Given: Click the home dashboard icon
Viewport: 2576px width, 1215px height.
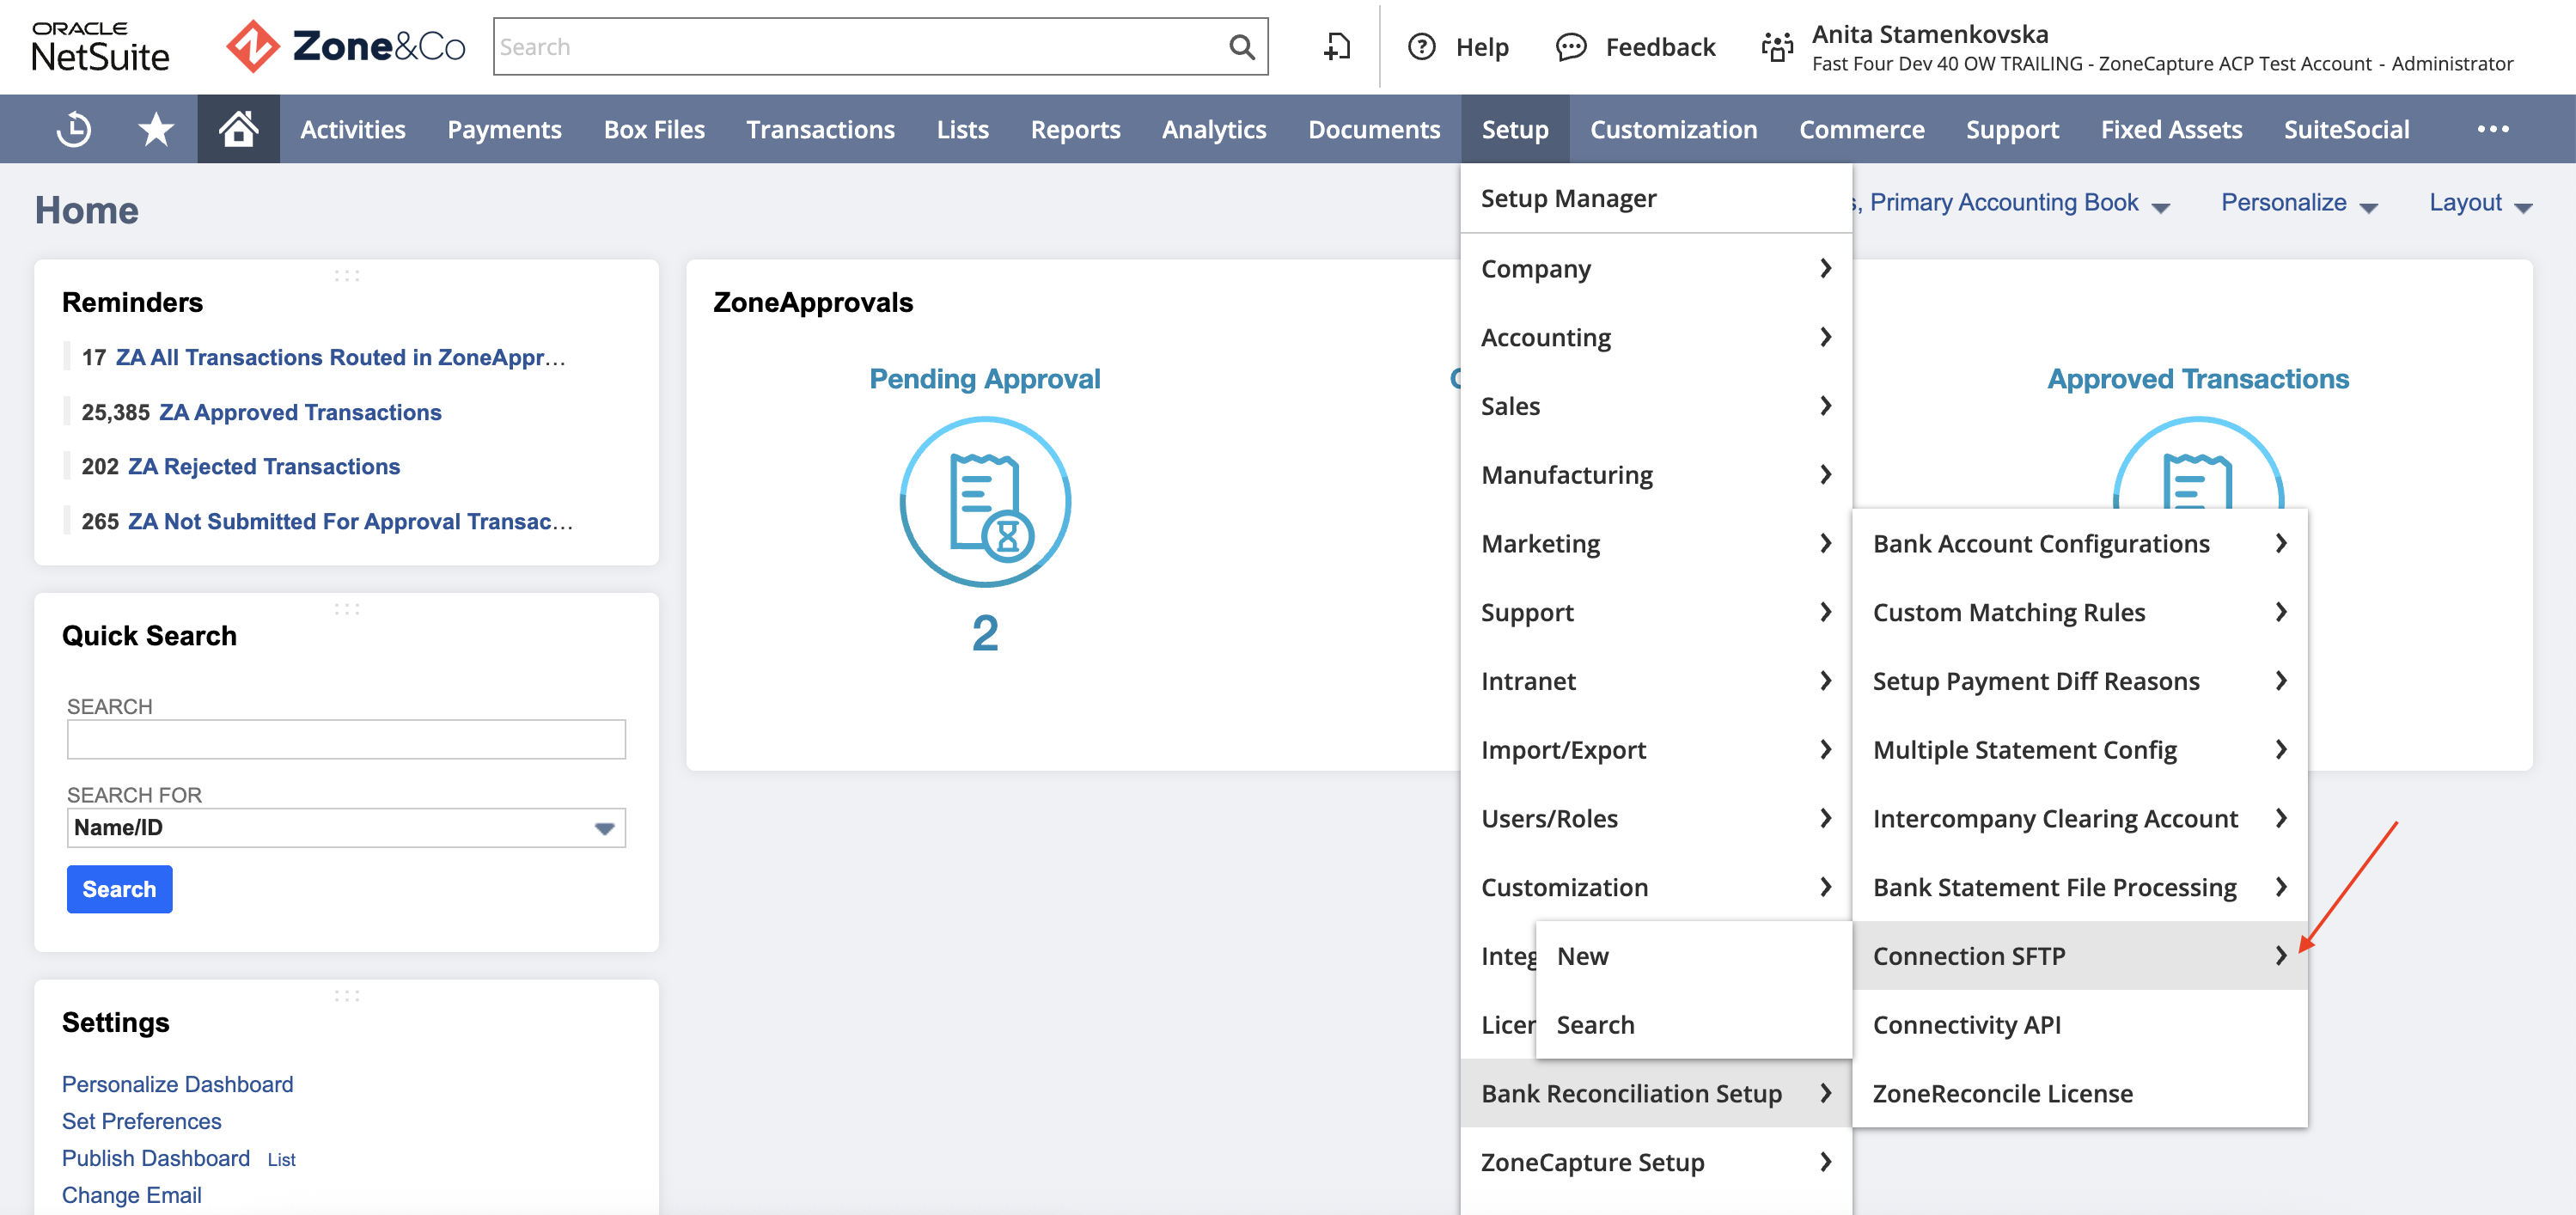Looking at the screenshot, I should (238, 128).
